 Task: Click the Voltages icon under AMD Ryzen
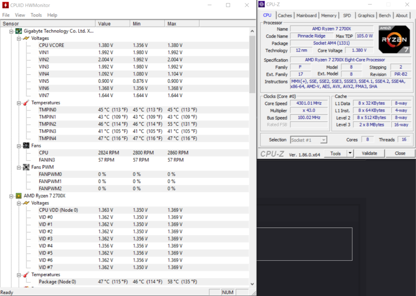[26, 203]
